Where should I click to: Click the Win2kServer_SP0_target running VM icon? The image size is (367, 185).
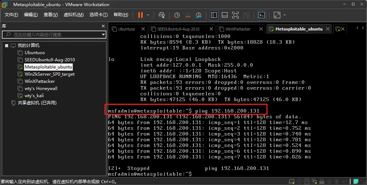20,74
